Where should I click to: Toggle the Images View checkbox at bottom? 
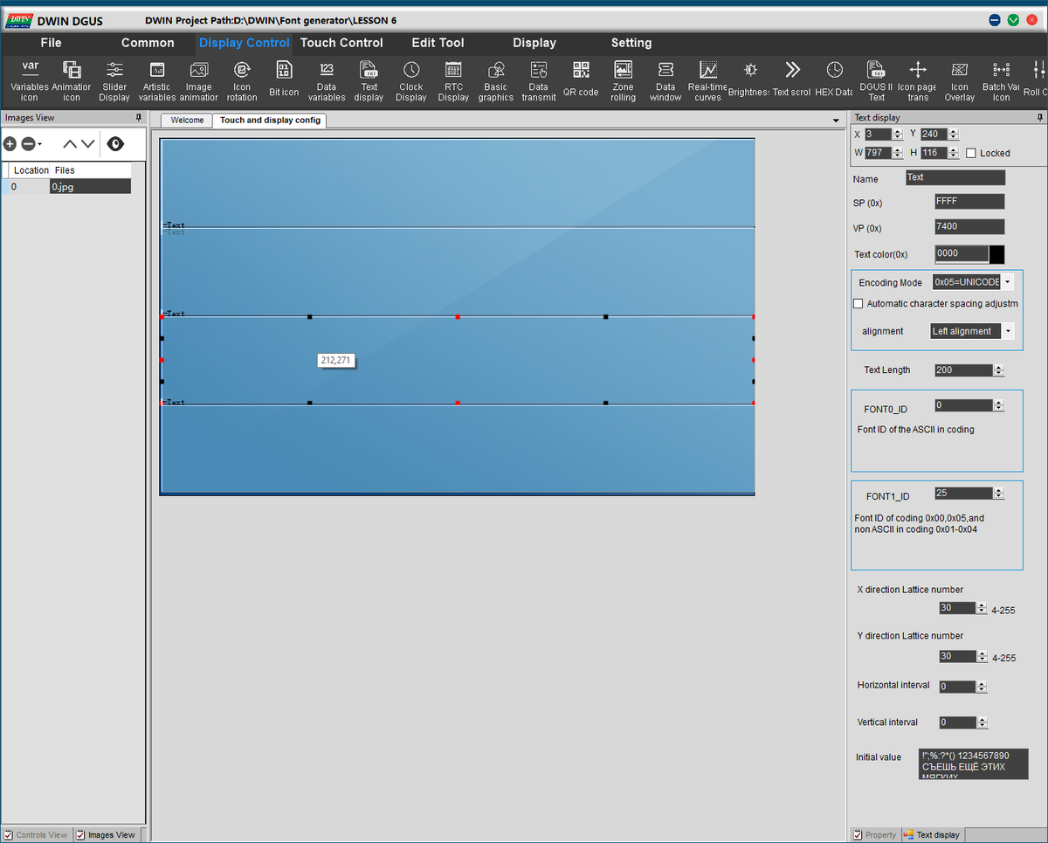(x=81, y=835)
